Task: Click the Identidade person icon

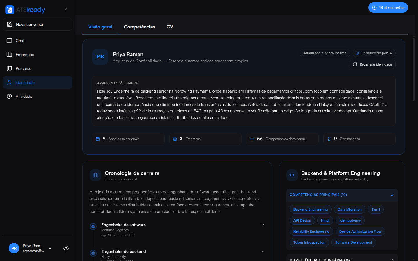Action: coord(9,82)
